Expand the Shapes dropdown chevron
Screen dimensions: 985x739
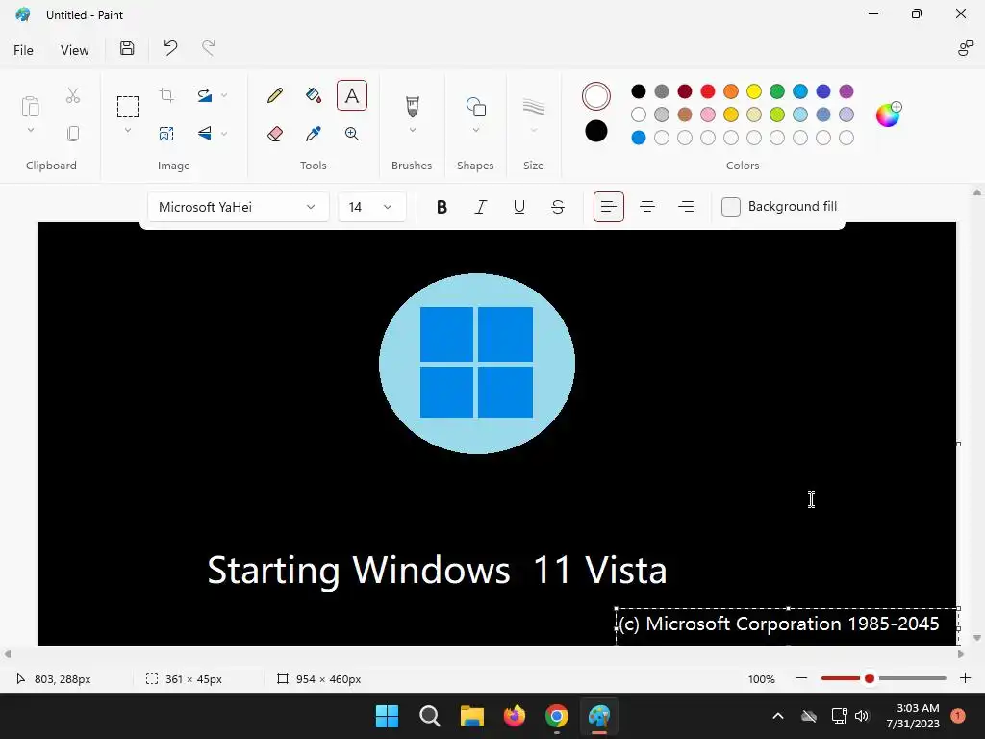click(475, 130)
